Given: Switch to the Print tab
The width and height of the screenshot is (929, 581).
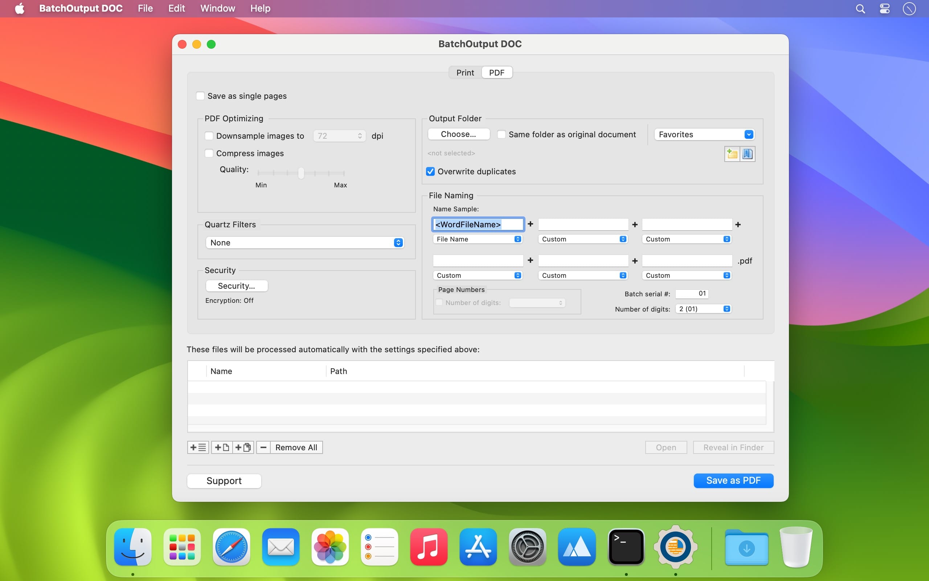Looking at the screenshot, I should pos(465,72).
